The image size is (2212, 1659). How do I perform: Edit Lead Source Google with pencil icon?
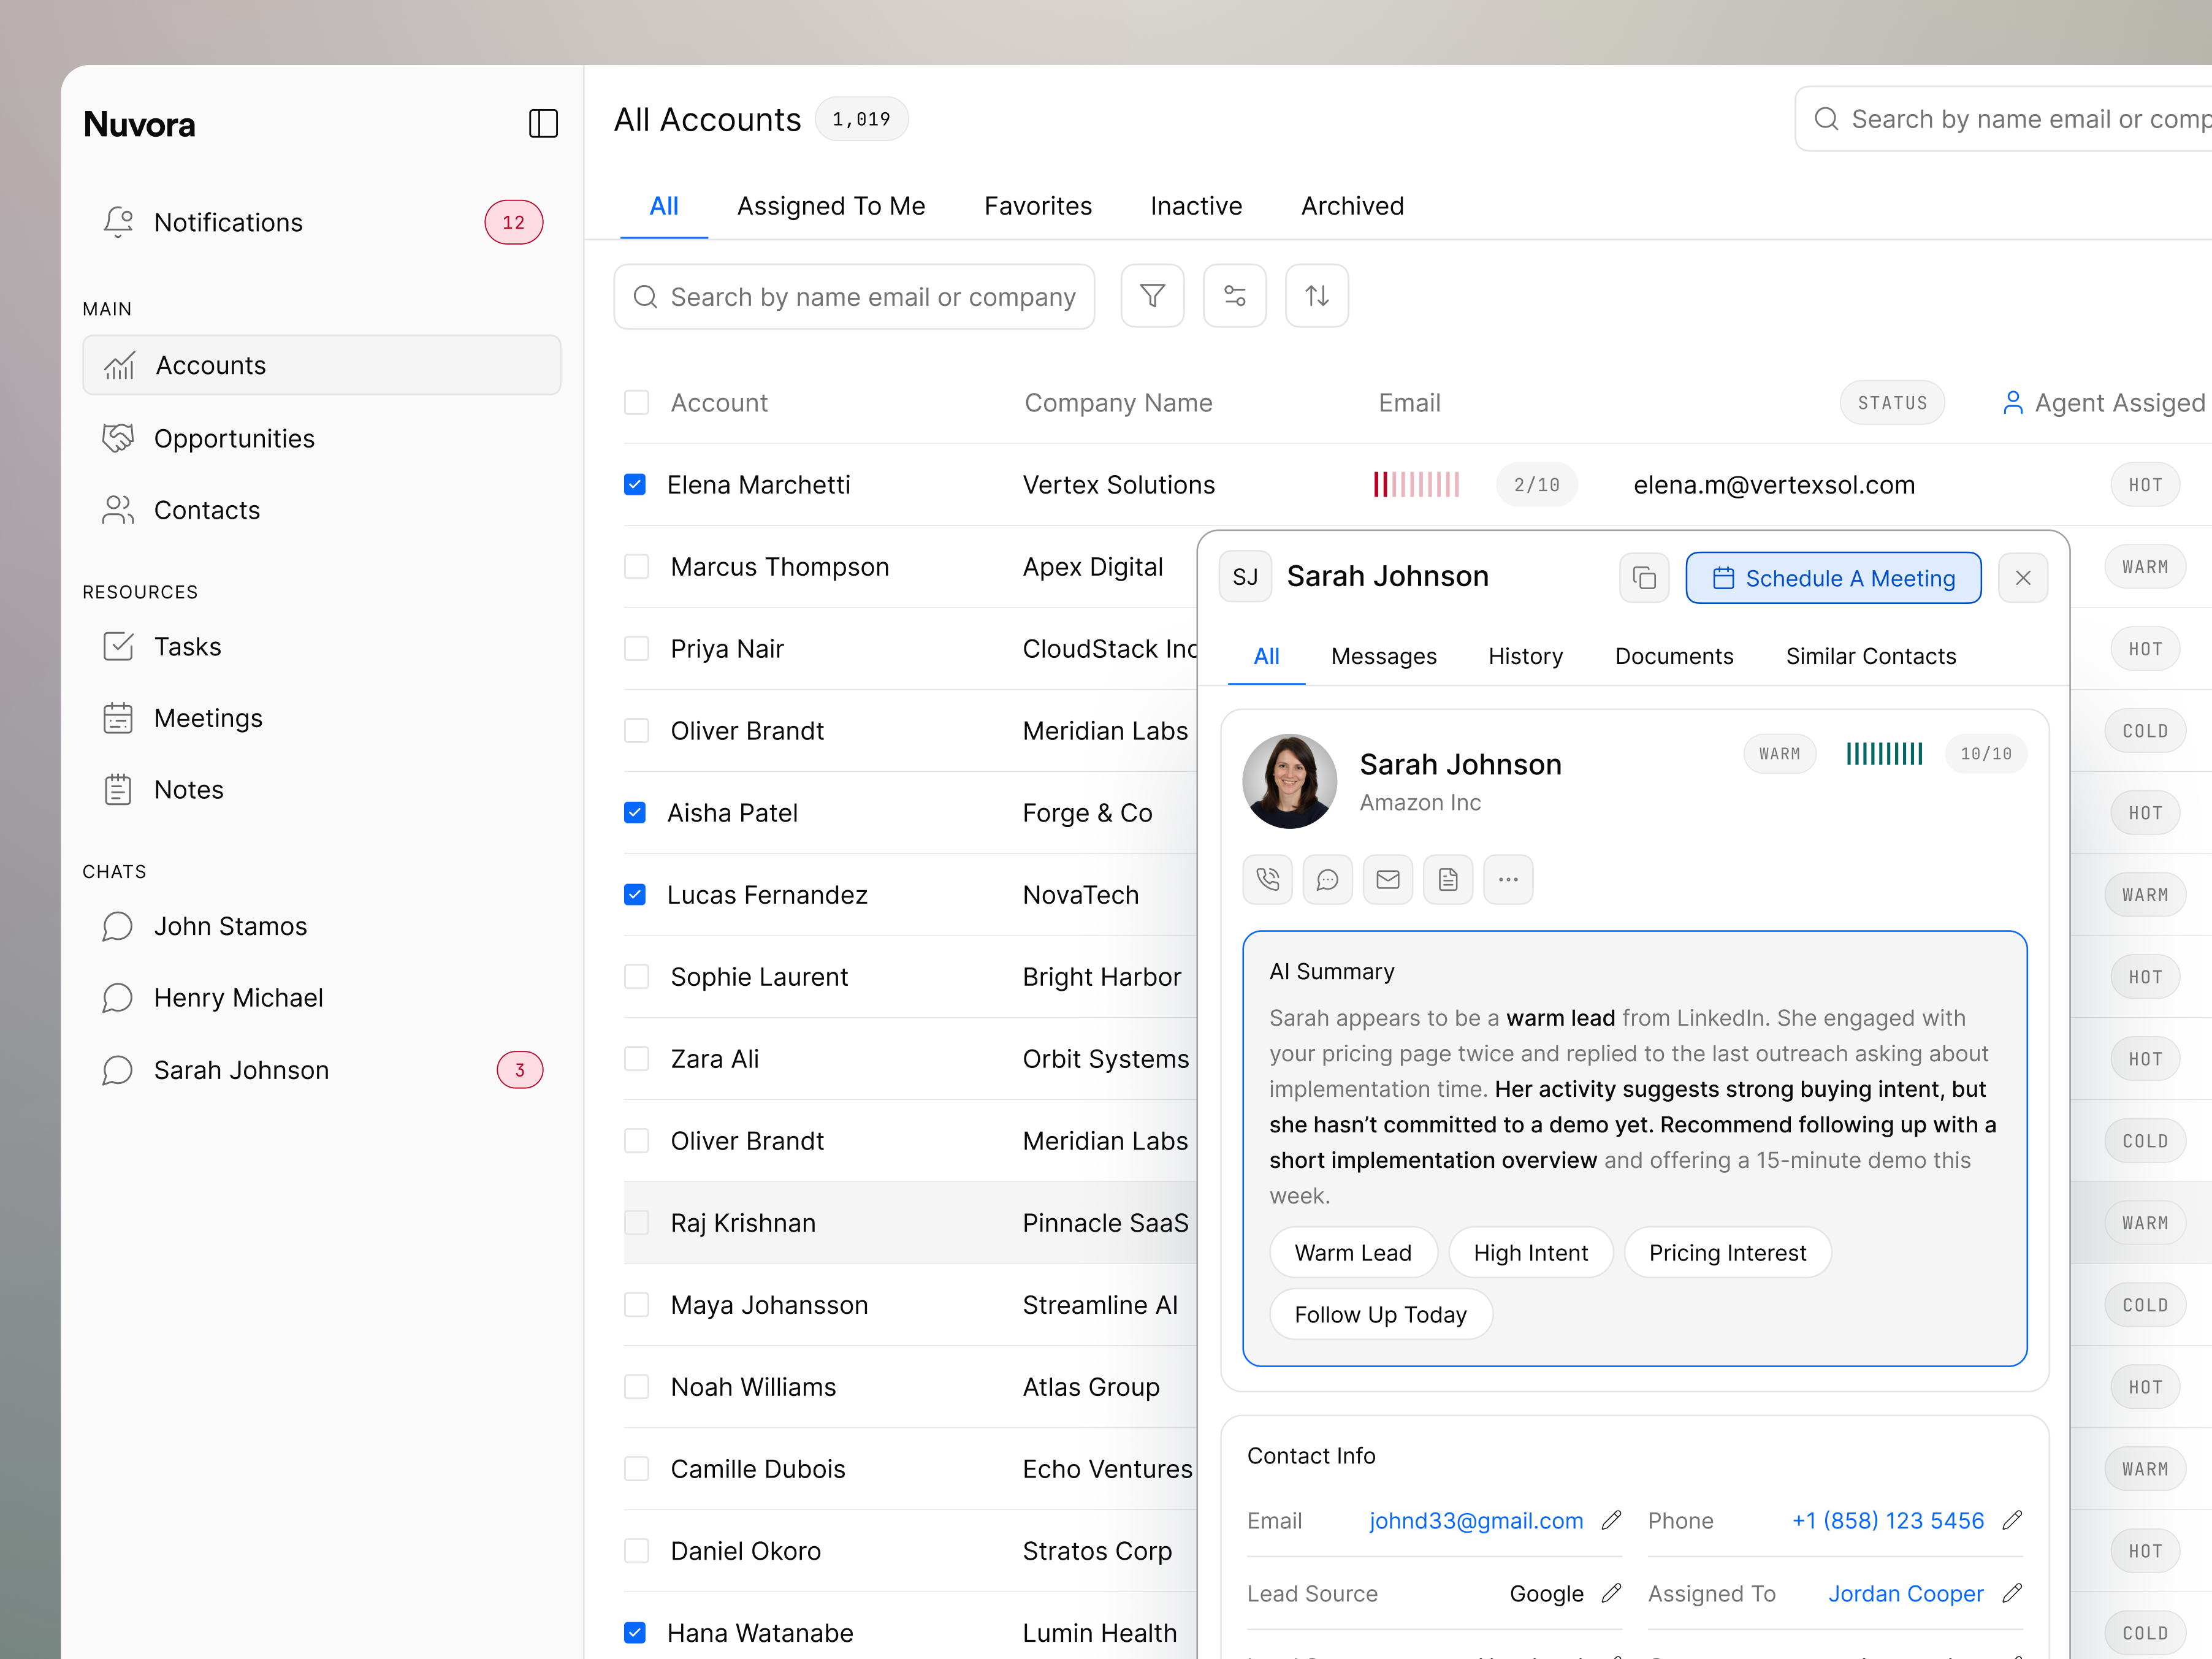click(x=1610, y=1593)
